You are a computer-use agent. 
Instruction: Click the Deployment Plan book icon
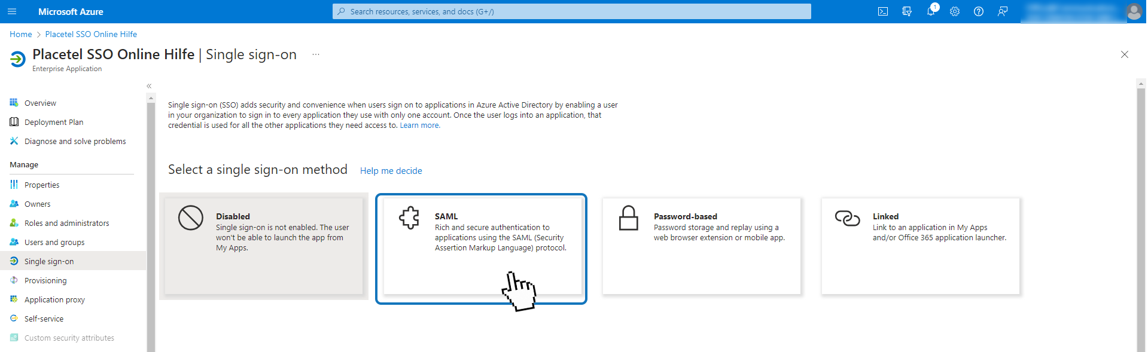tap(14, 122)
